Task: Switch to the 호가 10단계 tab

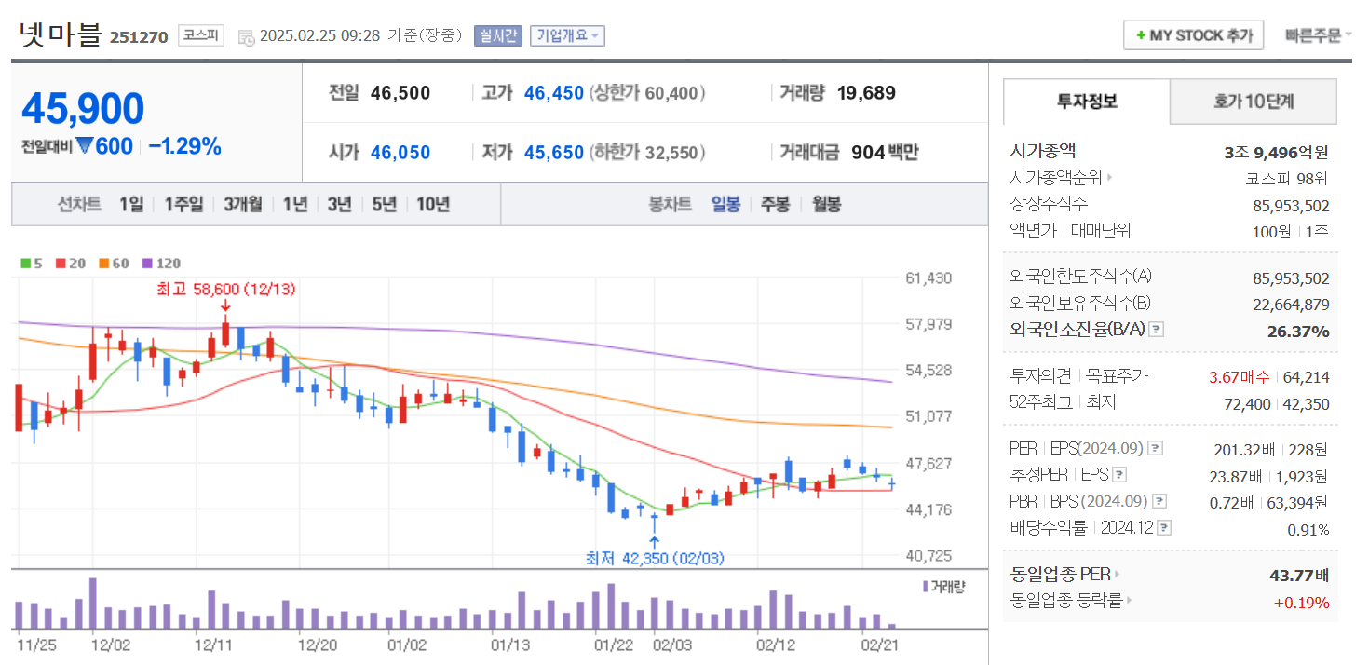Action: click(1253, 102)
